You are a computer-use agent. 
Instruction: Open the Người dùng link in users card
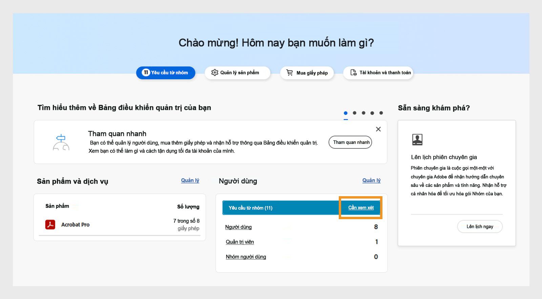[x=238, y=227]
